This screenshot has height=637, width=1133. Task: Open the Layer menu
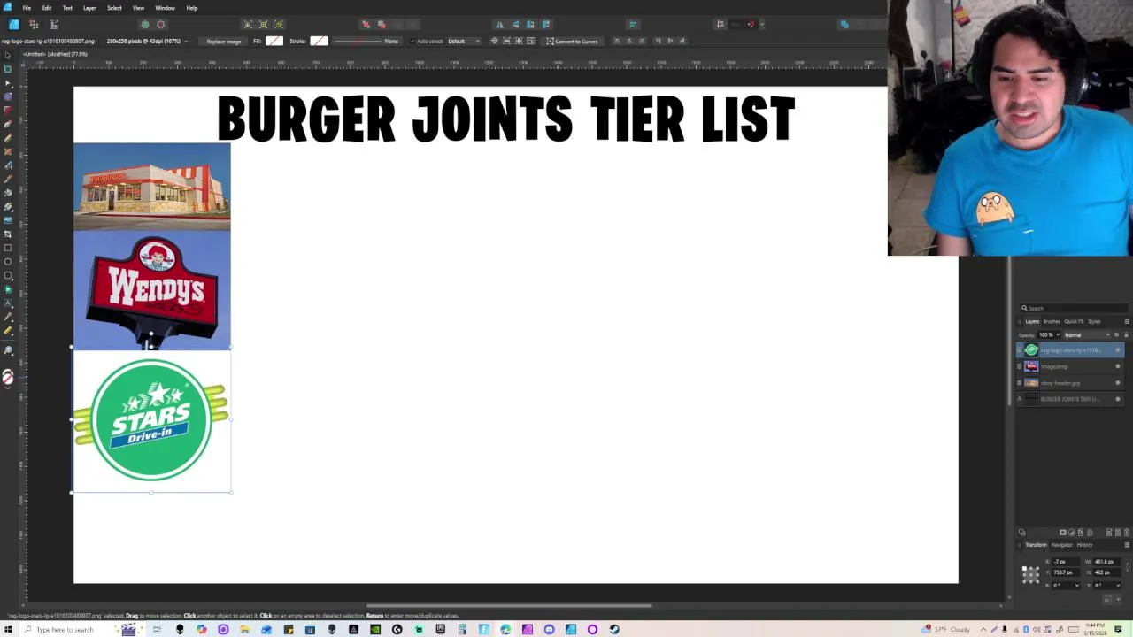(89, 8)
